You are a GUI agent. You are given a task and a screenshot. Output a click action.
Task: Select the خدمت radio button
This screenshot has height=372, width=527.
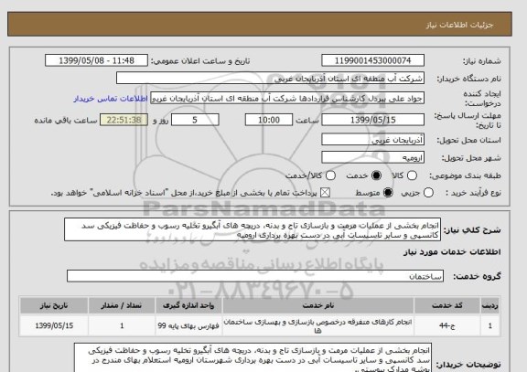(x=376, y=175)
